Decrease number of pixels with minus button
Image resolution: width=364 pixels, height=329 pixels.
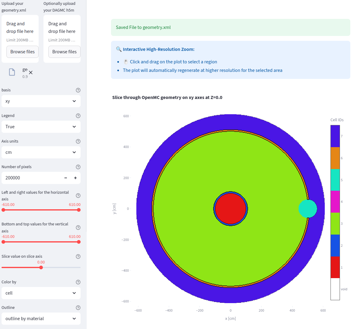pos(66,178)
